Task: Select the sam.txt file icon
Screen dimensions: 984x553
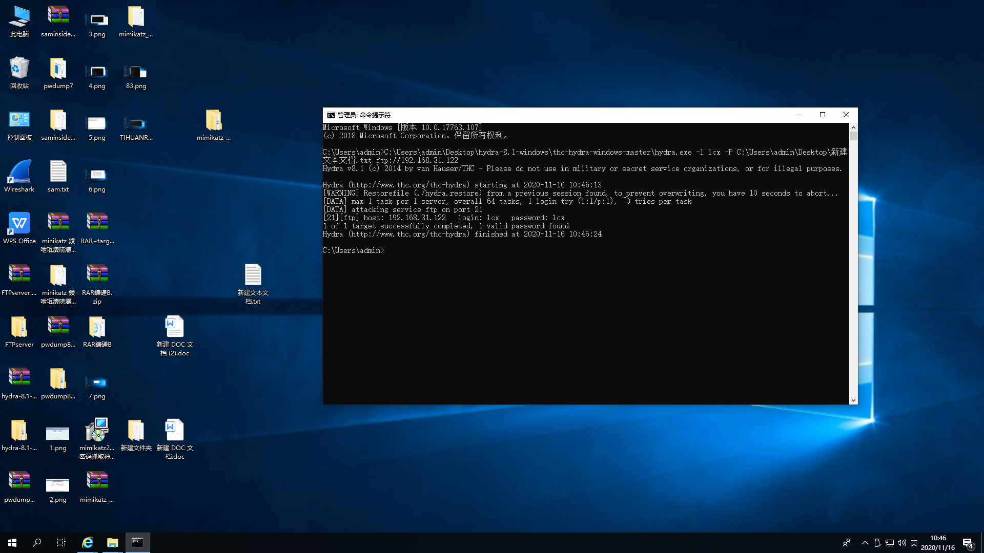Action: [x=58, y=172]
